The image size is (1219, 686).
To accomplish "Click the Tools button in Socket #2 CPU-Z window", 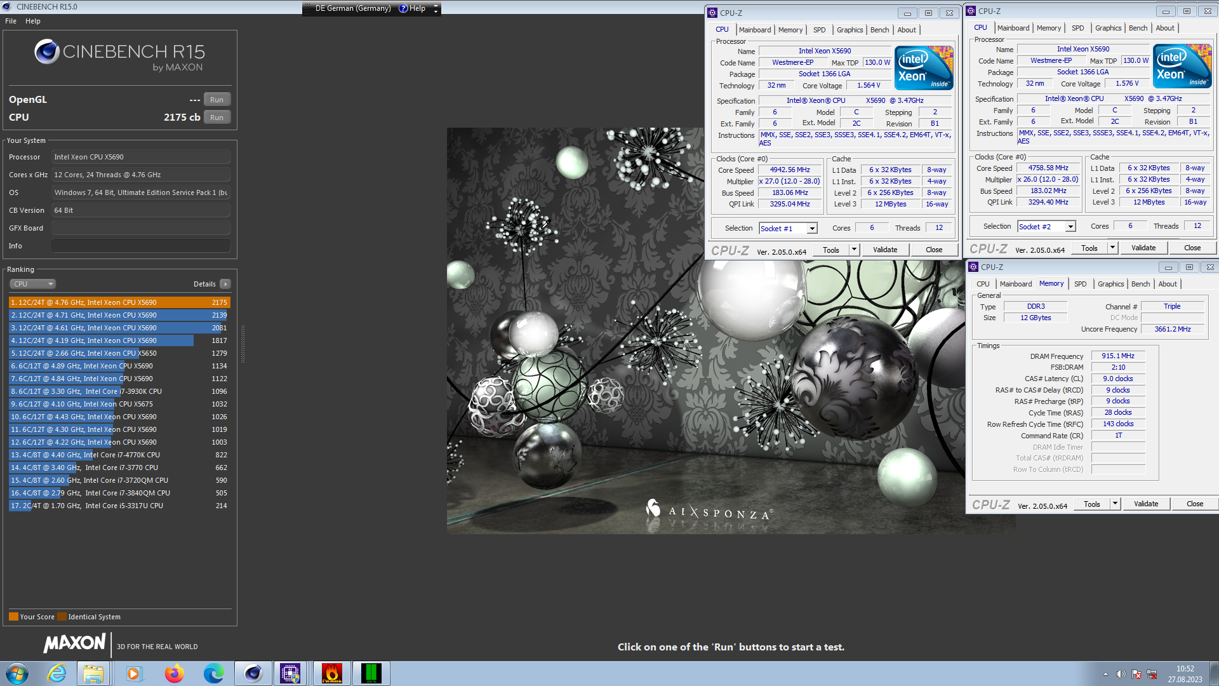I will click(1089, 248).
